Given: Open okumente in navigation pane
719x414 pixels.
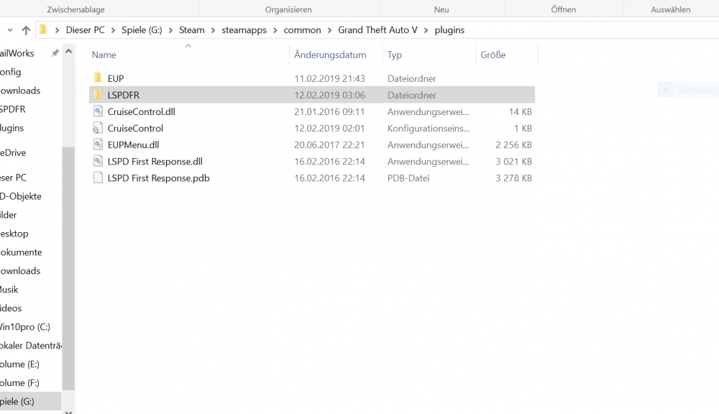Looking at the screenshot, I should coord(21,252).
